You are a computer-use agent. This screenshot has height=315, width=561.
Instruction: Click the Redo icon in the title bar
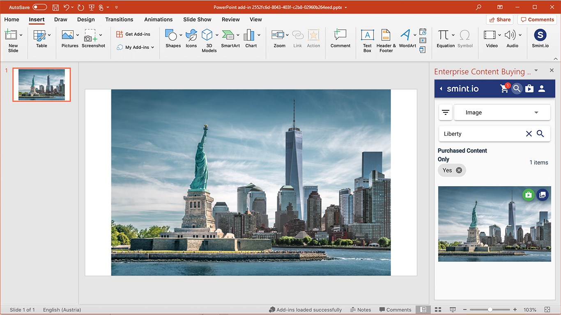click(x=80, y=7)
